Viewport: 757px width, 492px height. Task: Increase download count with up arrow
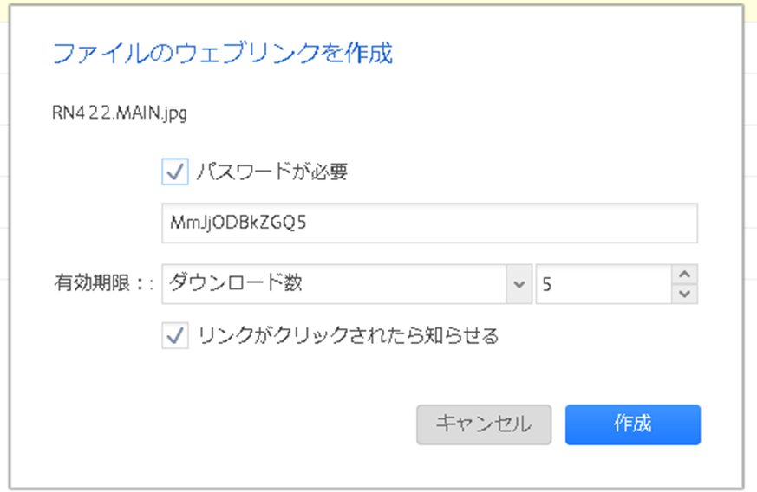point(684,275)
